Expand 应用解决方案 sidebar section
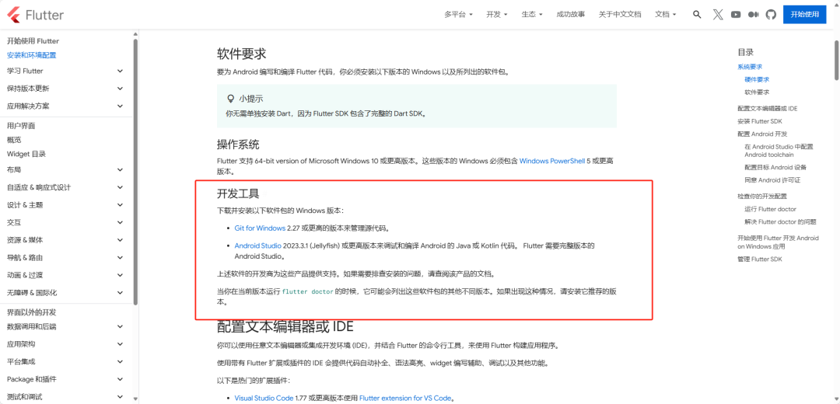 65,106
